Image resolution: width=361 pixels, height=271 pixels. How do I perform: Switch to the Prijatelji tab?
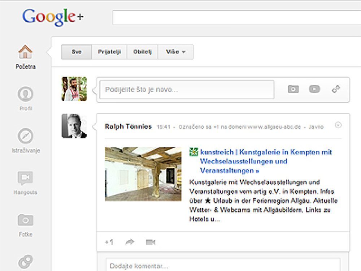click(x=109, y=52)
